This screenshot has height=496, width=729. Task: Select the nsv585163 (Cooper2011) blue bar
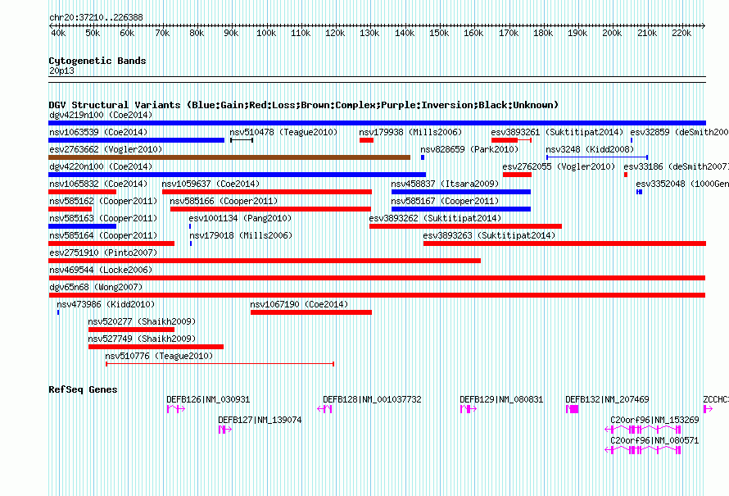point(82,226)
